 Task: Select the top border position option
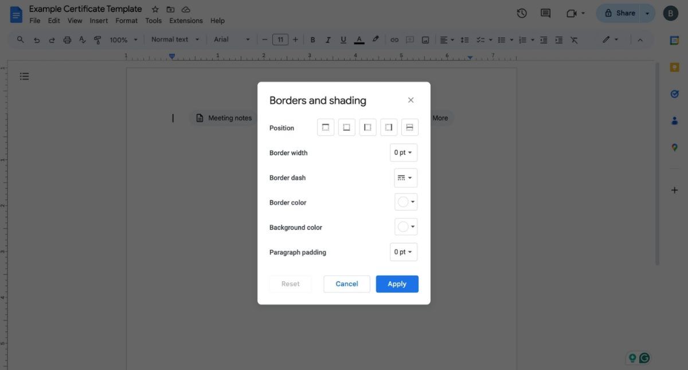(326, 127)
